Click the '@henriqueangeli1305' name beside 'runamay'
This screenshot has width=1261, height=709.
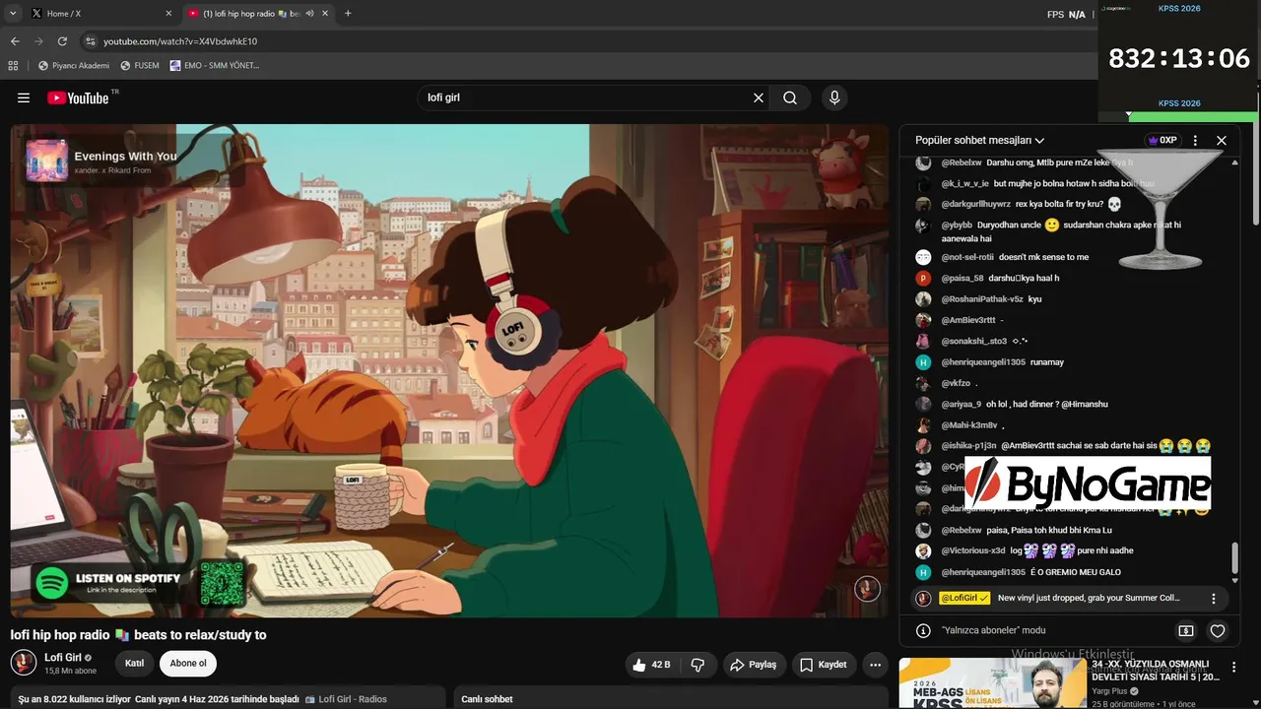point(983,362)
